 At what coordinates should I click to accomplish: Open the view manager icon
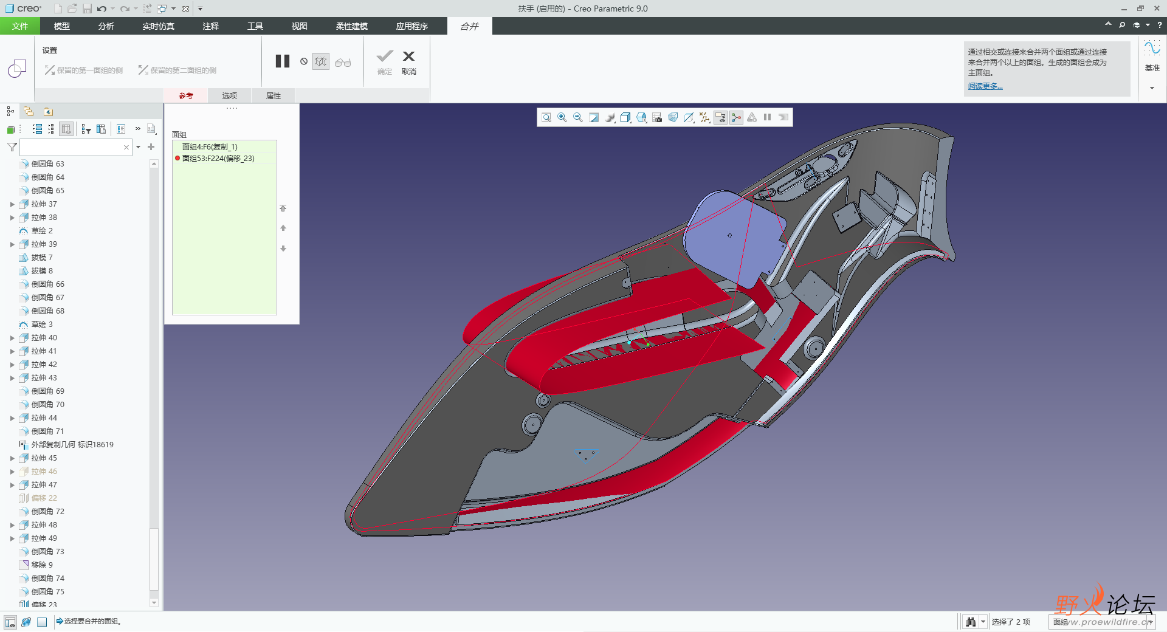641,117
